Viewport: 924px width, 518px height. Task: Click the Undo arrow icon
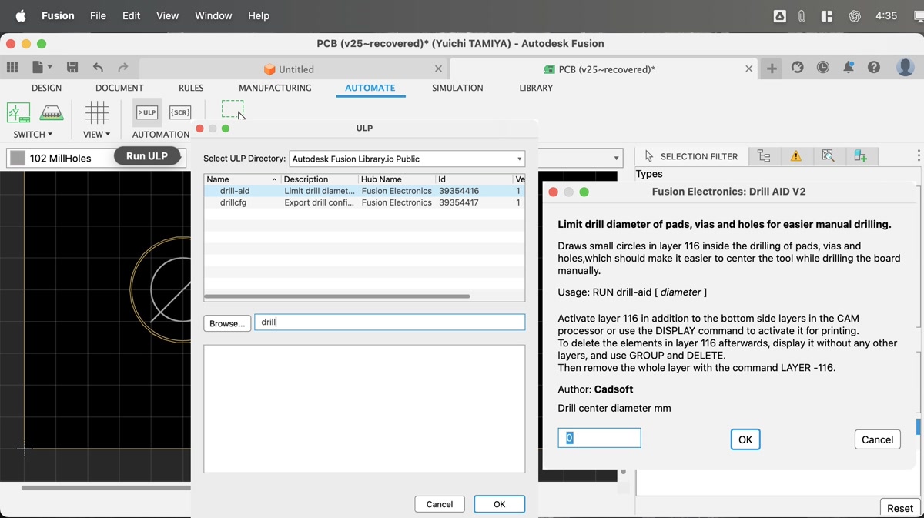pyautogui.click(x=98, y=68)
